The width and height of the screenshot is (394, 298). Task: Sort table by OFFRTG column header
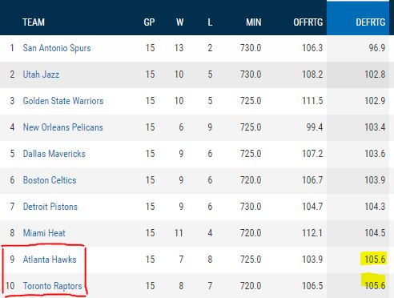(308, 22)
